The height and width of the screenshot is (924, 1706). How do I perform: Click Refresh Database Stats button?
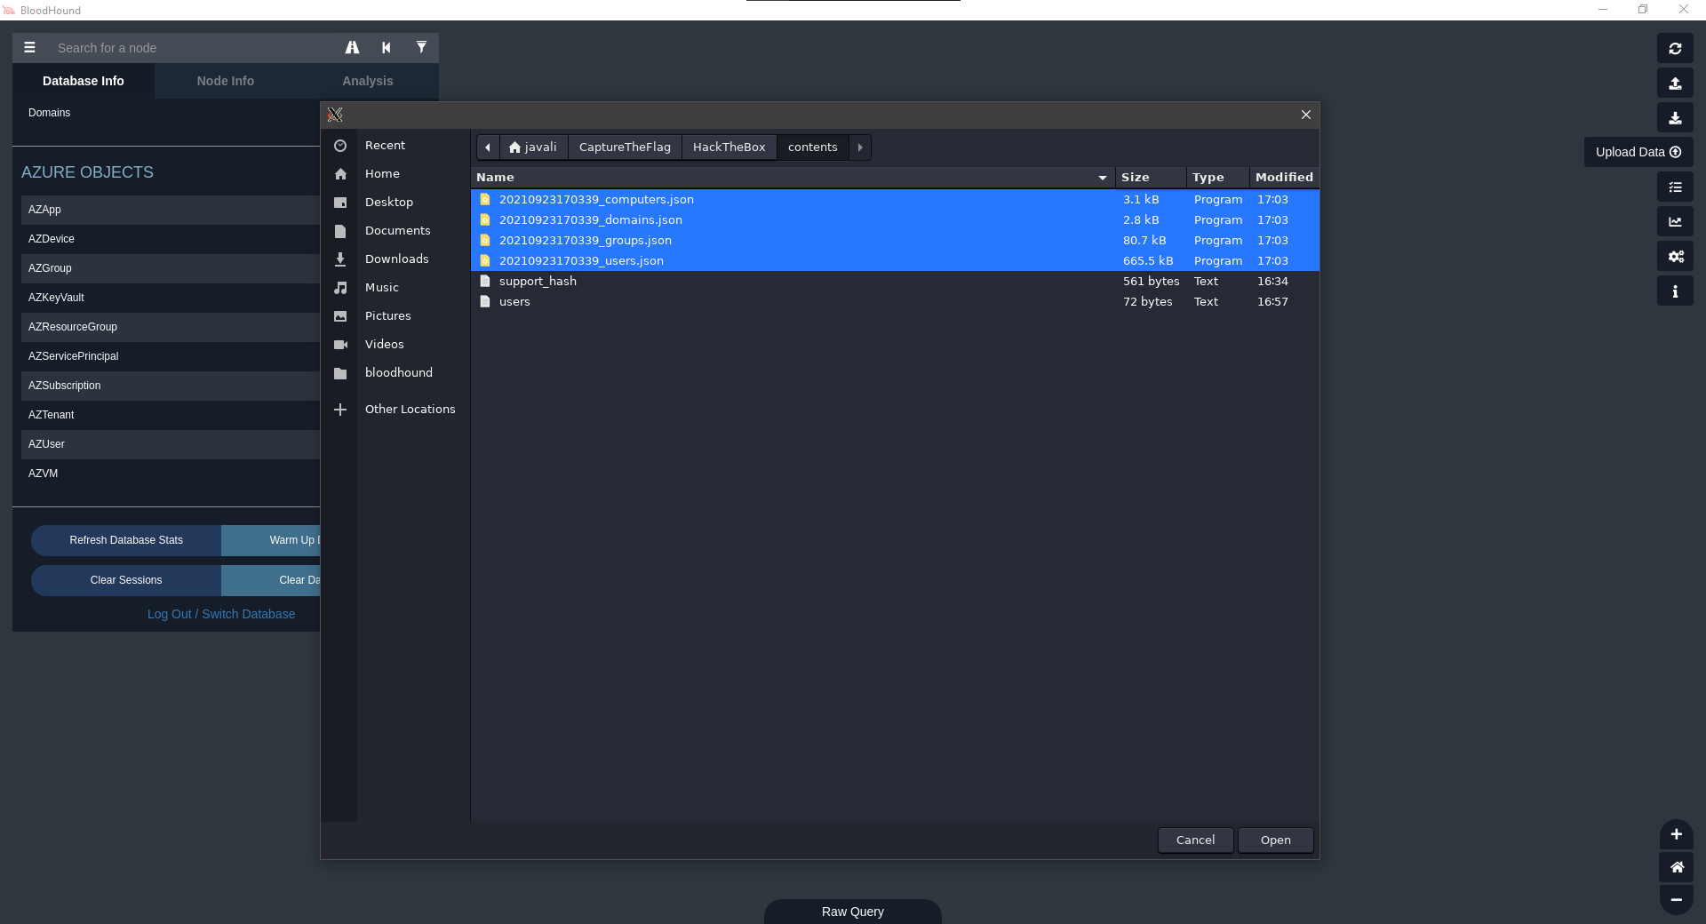pyautogui.click(x=126, y=540)
